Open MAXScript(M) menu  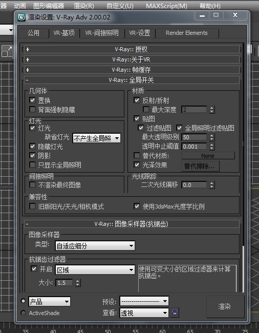coord(166,6)
